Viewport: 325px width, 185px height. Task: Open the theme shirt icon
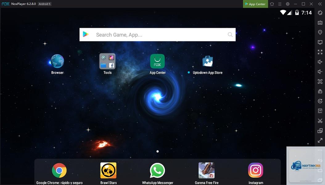point(272,4)
